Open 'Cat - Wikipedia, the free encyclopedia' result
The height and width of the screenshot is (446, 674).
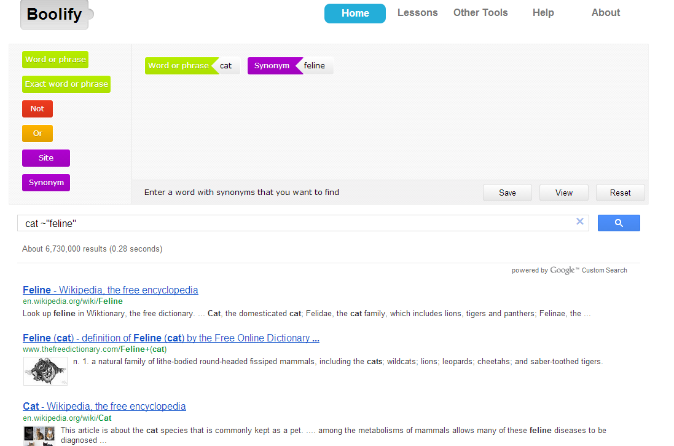click(104, 406)
